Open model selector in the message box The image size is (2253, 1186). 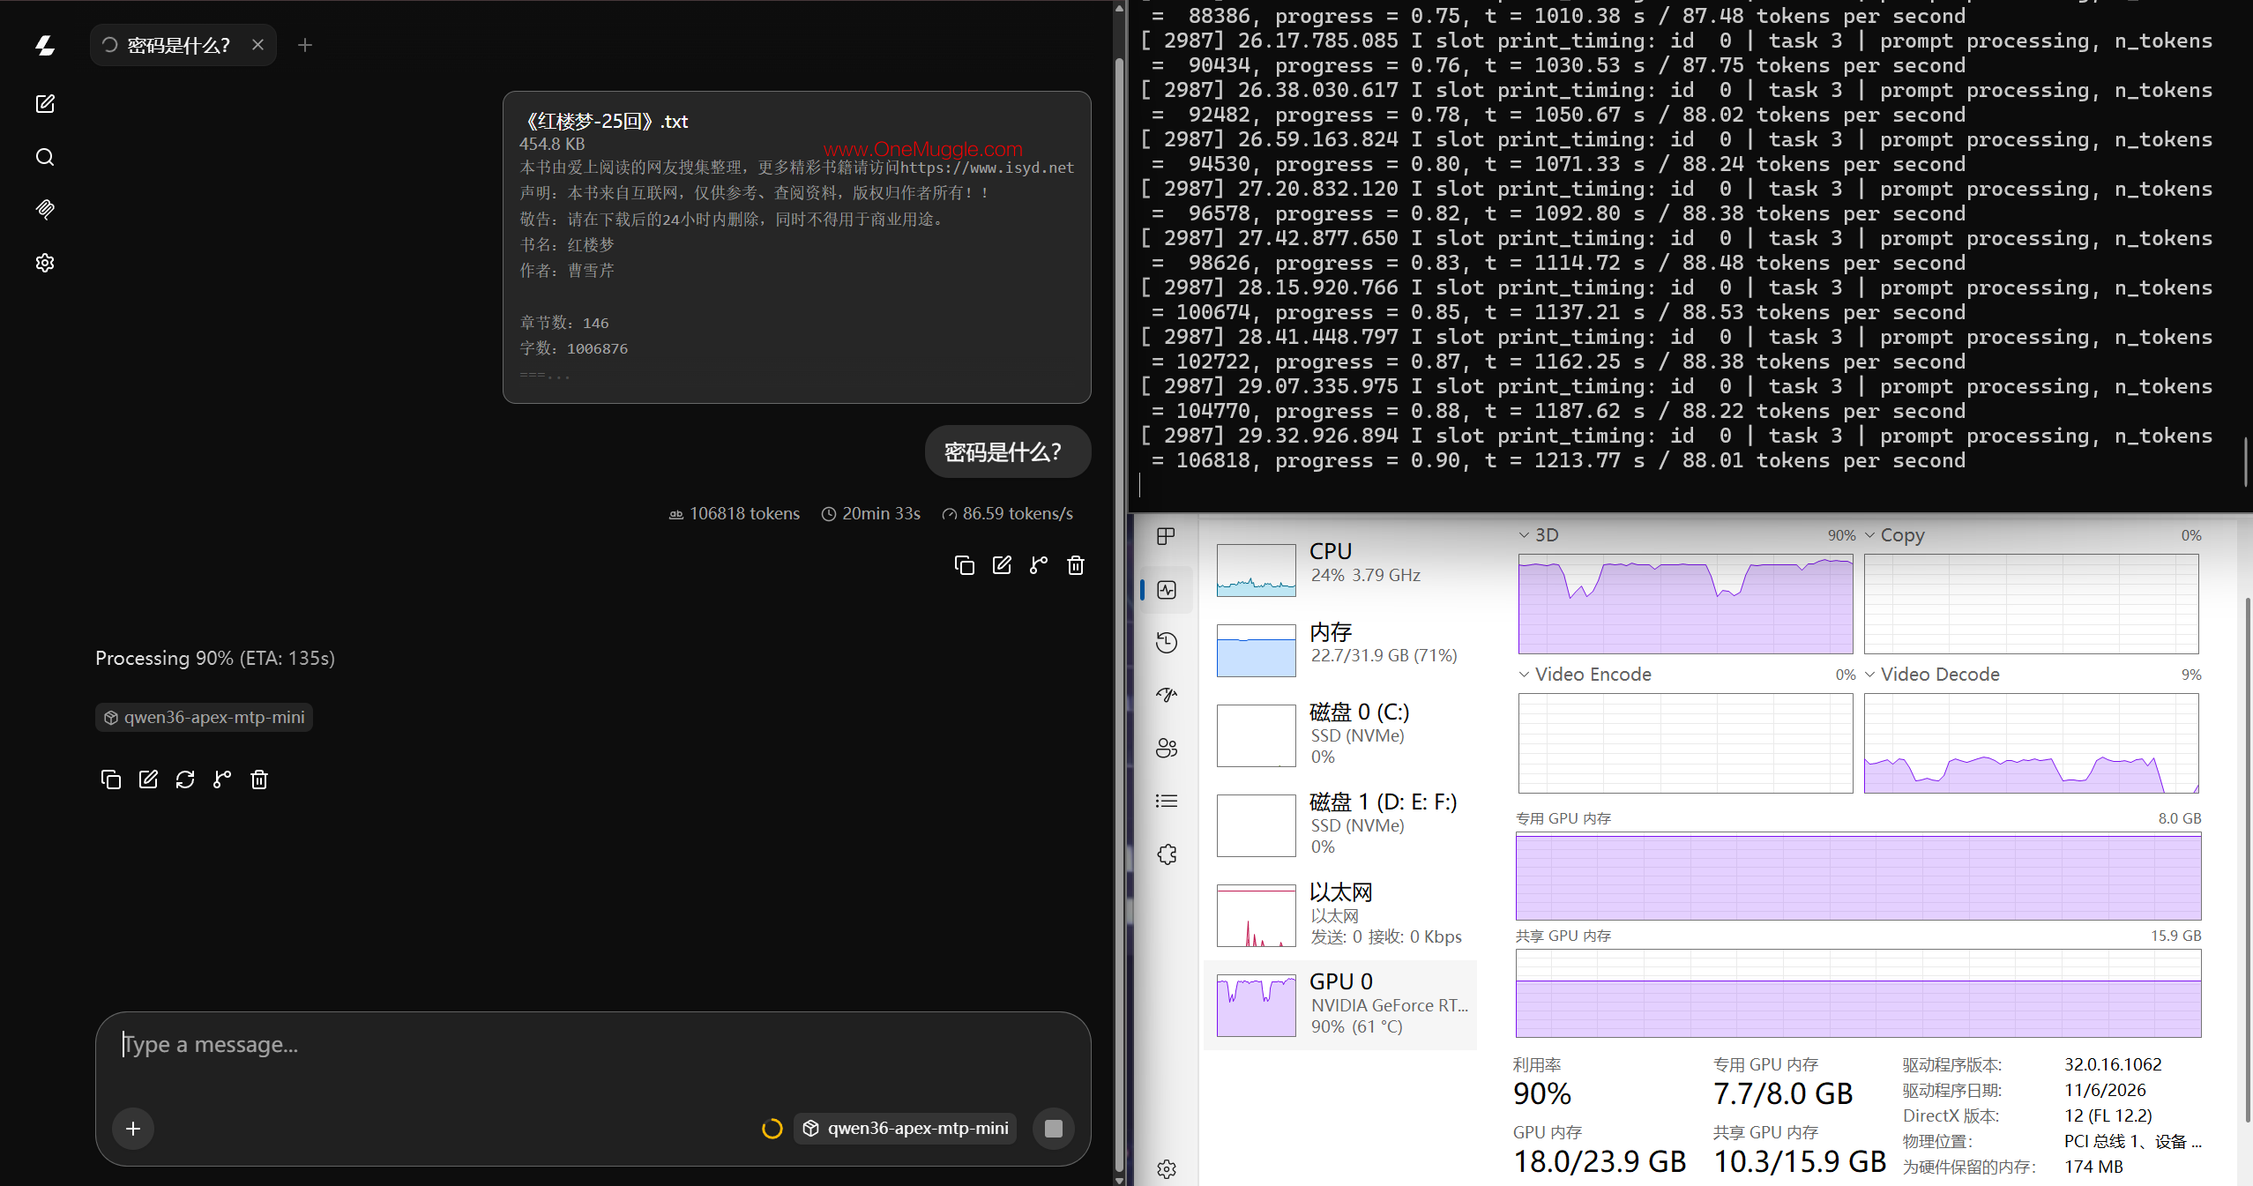pyautogui.click(x=906, y=1129)
